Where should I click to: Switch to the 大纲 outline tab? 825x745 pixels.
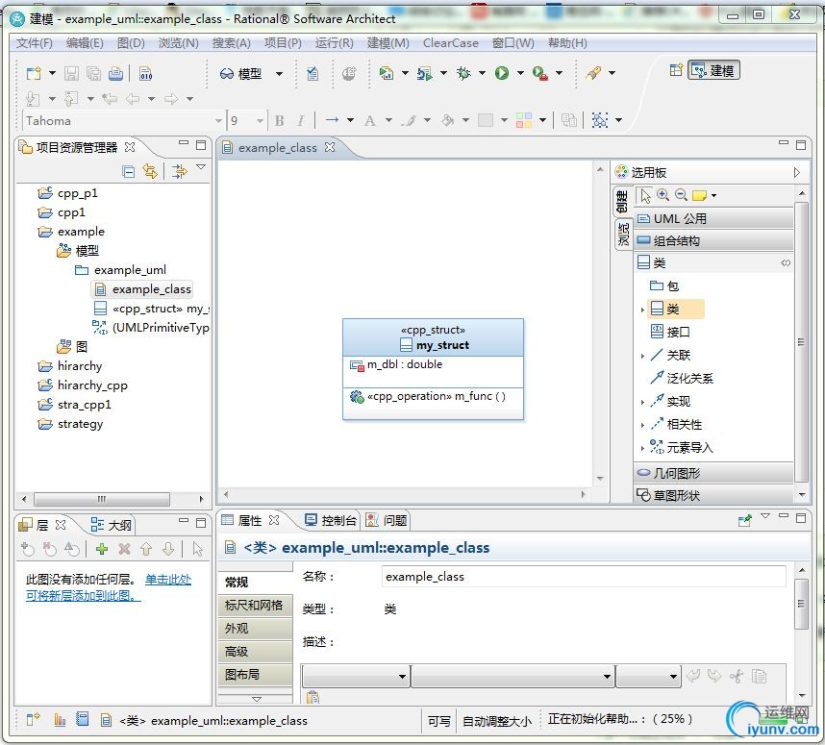pyautogui.click(x=111, y=525)
